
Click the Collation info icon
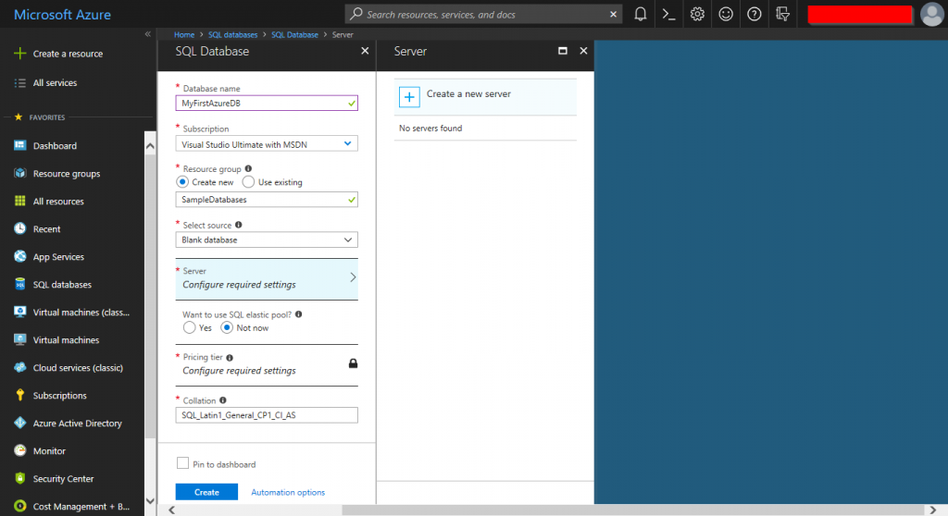click(x=223, y=400)
